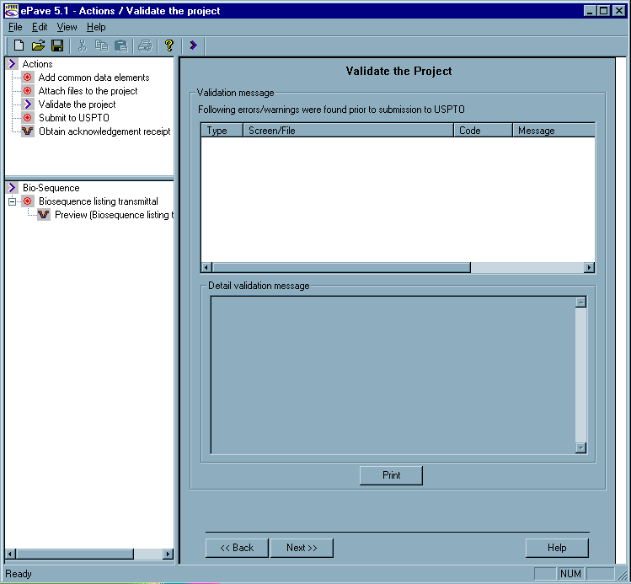Click the arrow icon next to Bio-Sequence root
Screen dimensions: 631x584
coord(12,188)
